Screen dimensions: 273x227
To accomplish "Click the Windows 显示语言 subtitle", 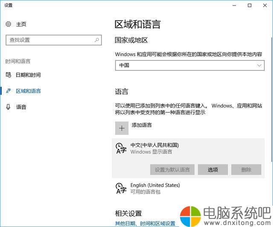I will pos(151,152).
